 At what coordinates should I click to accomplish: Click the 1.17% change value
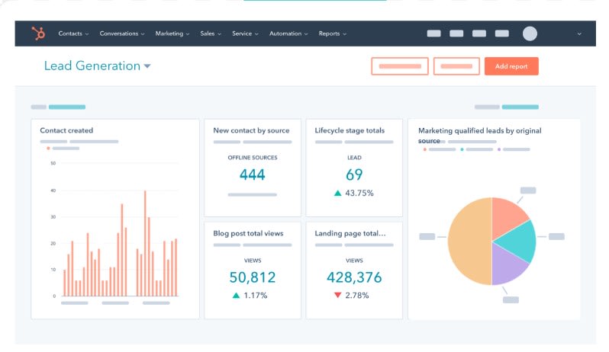coord(255,296)
